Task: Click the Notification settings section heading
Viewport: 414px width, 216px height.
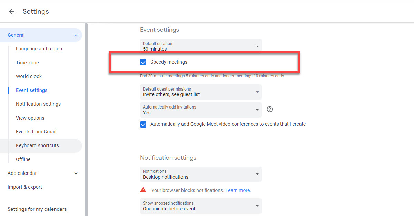Action: point(168,158)
